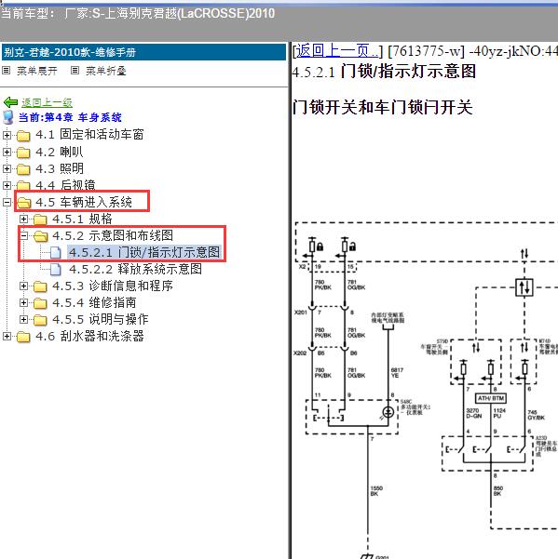The width and height of the screenshot is (558, 559).
Task: Click page icon for 4.5.2.1 门锁/指示灯示意图
Action: 55,253
